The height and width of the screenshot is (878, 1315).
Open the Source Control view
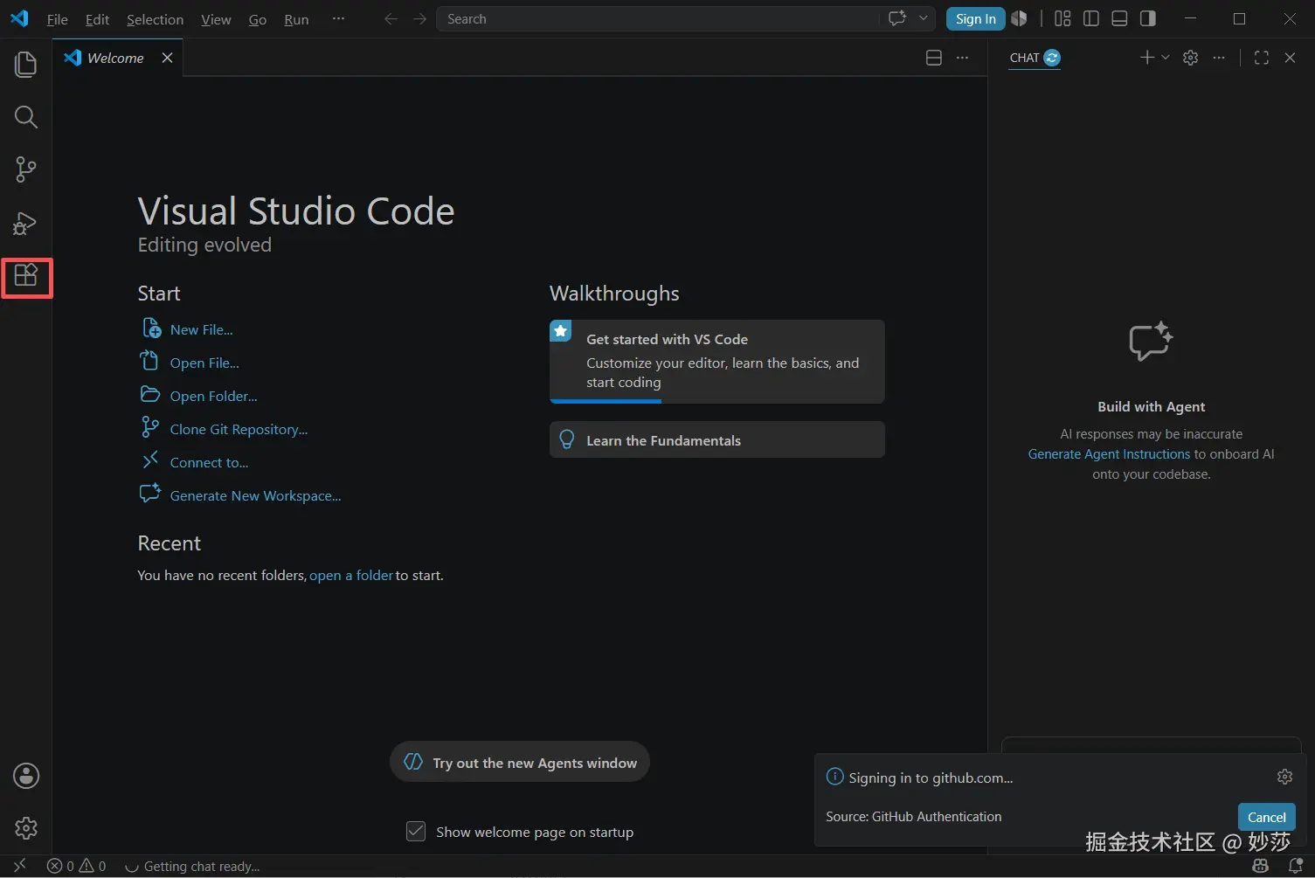pyautogui.click(x=26, y=169)
